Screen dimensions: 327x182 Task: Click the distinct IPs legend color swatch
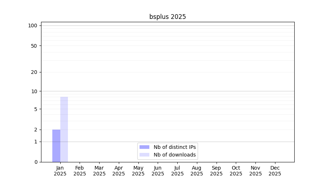pos(144,147)
